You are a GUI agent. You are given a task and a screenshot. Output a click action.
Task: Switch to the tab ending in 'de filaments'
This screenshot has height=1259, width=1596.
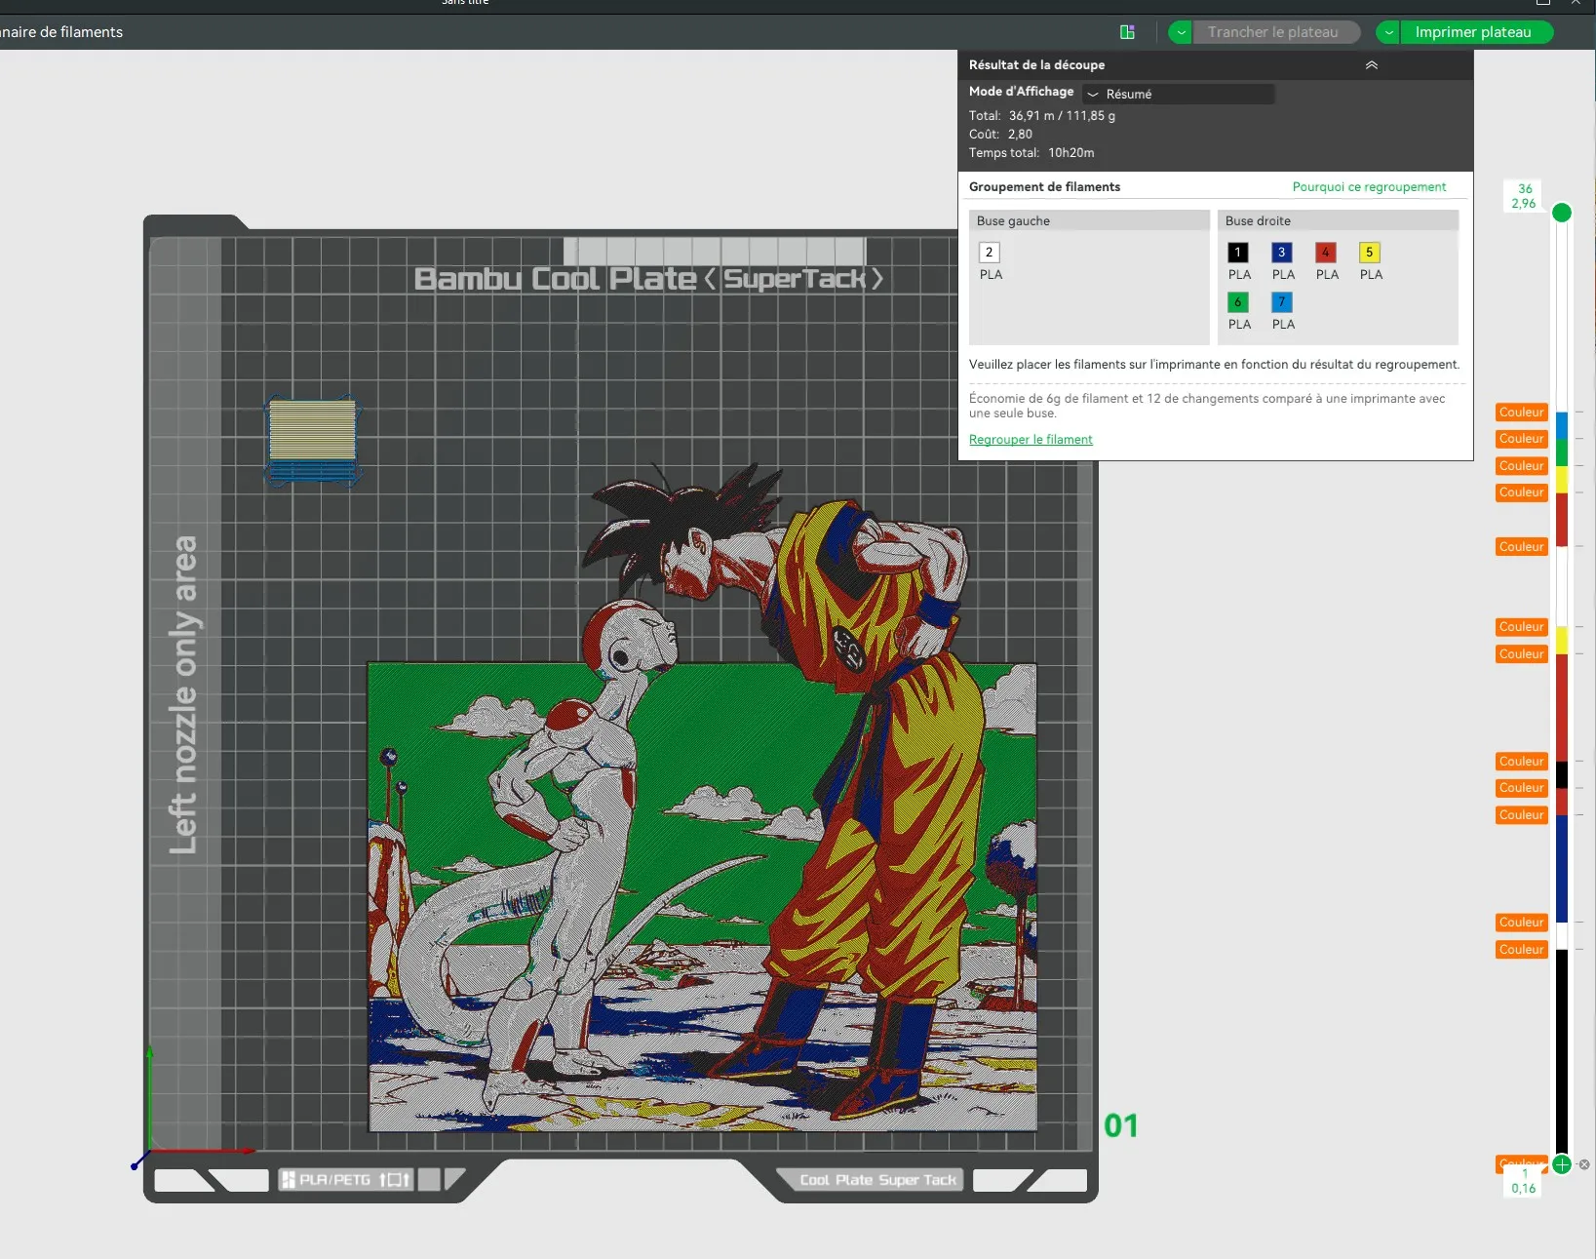point(61,32)
